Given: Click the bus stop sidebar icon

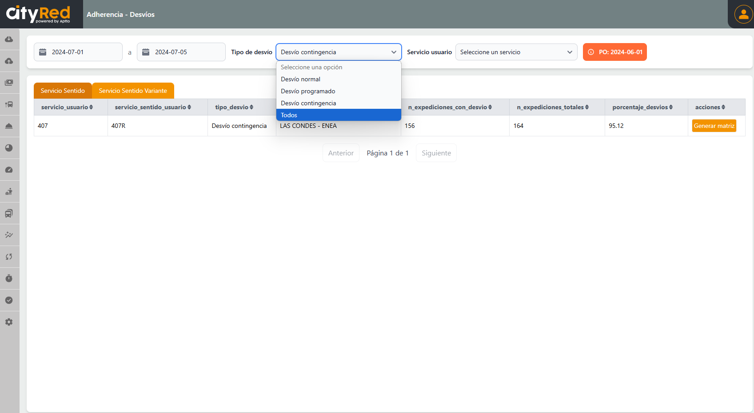Looking at the screenshot, I should (x=9, y=104).
